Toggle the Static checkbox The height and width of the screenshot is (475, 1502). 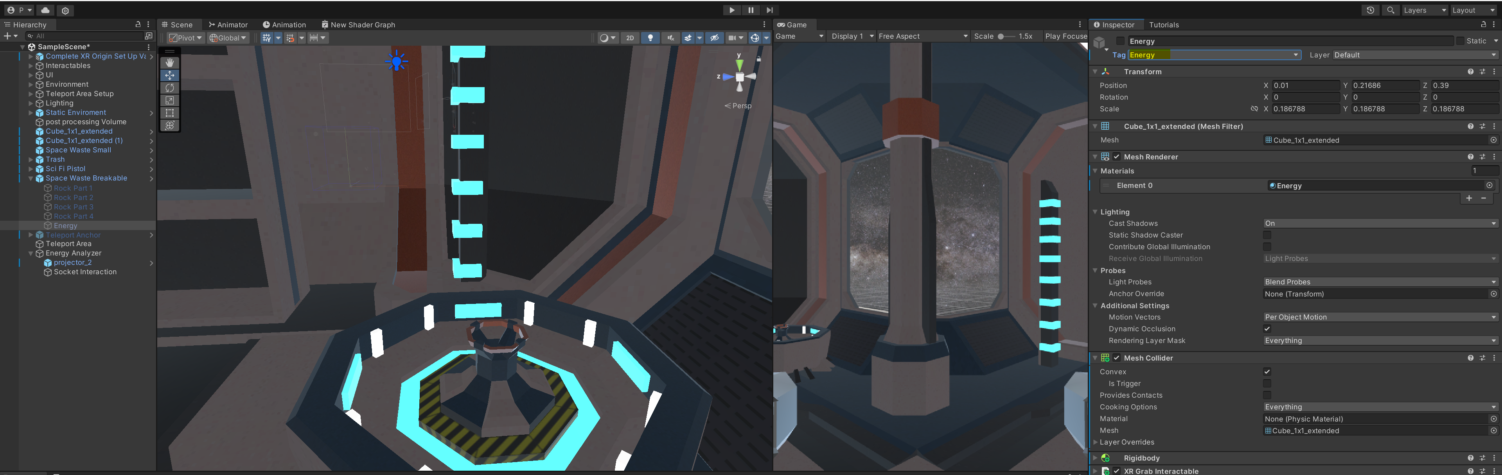click(1460, 41)
